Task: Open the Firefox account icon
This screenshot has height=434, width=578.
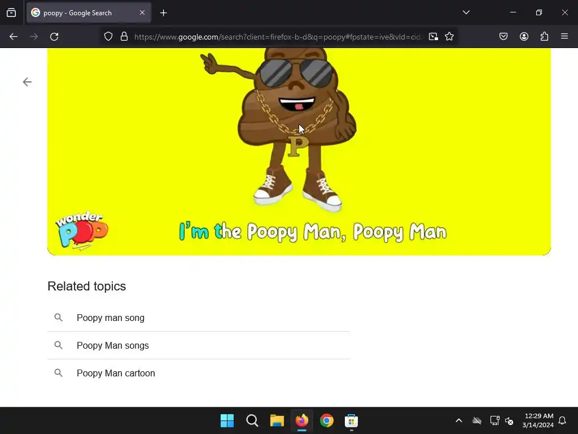Action: (524, 37)
